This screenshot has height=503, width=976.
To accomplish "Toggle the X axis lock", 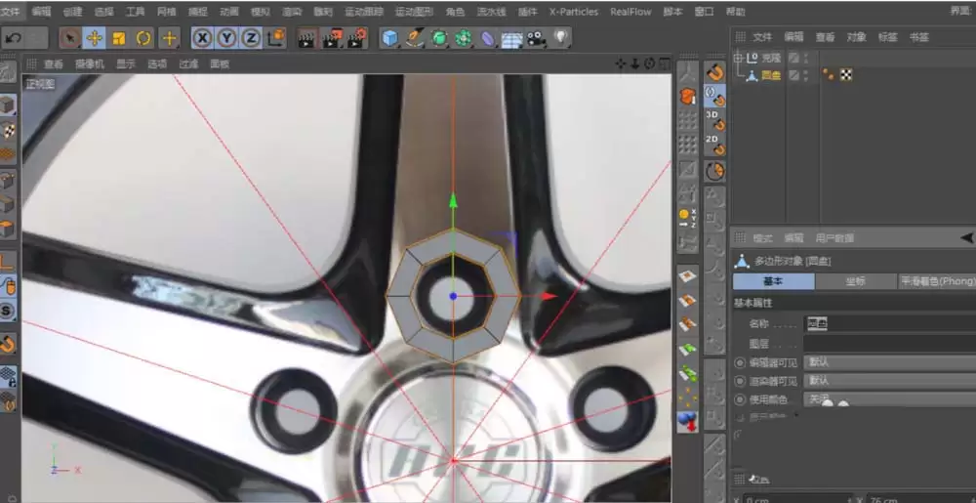I will tap(202, 39).
